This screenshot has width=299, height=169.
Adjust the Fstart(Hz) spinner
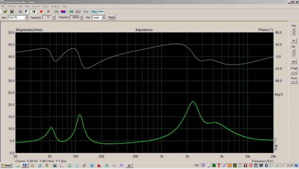[x=54, y=17]
